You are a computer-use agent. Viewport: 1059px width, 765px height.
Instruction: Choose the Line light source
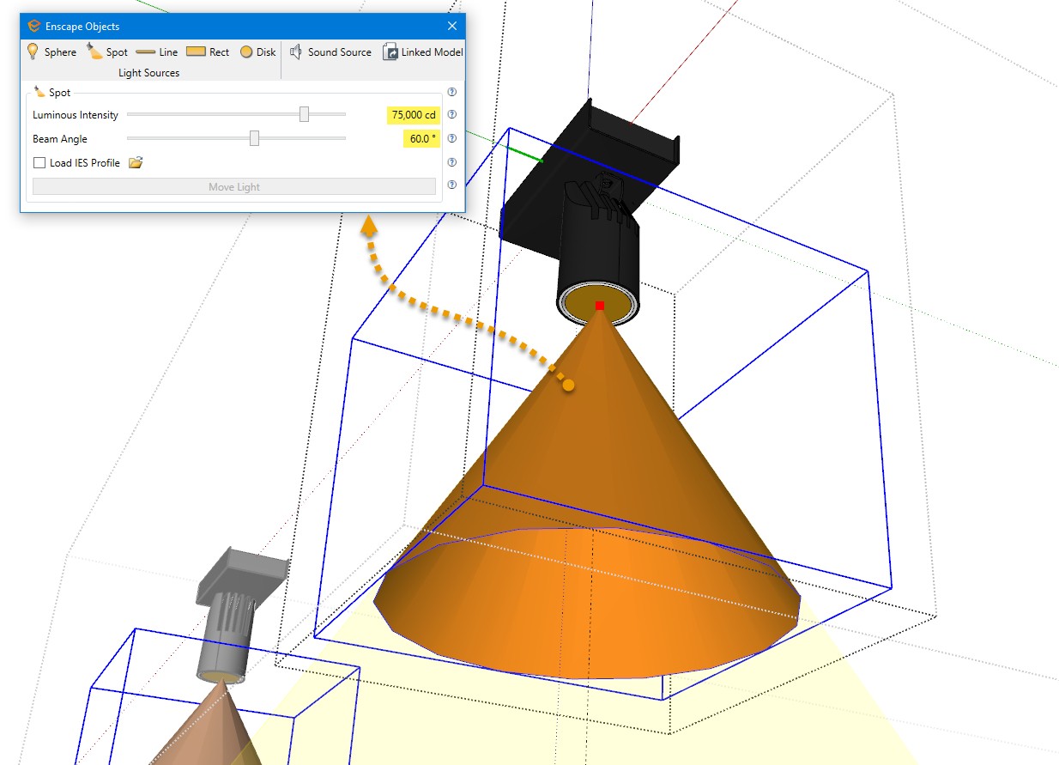click(157, 52)
